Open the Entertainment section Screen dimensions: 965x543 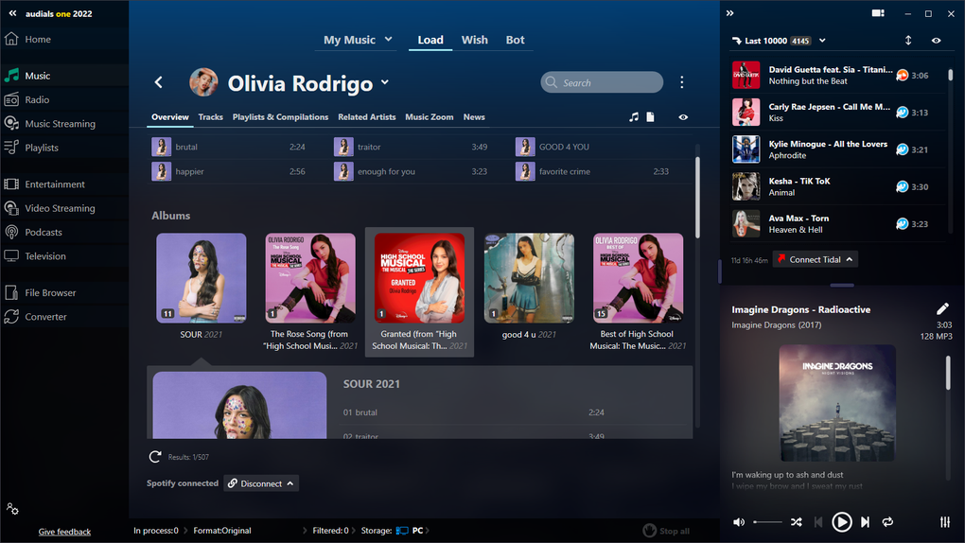coord(55,184)
